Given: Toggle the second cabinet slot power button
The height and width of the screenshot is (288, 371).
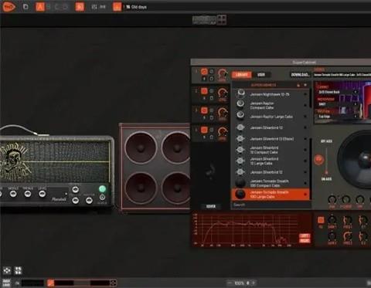Looking at the screenshot, I should click(x=204, y=91).
